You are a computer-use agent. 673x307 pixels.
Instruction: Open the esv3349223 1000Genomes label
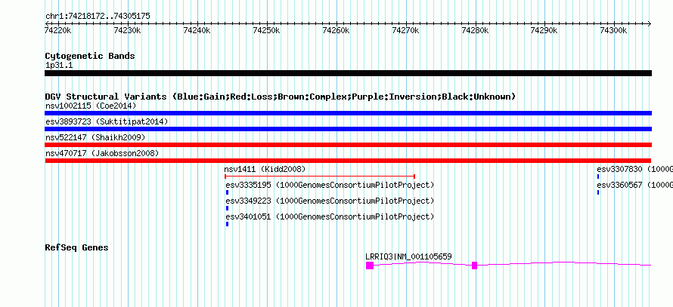(x=330, y=201)
